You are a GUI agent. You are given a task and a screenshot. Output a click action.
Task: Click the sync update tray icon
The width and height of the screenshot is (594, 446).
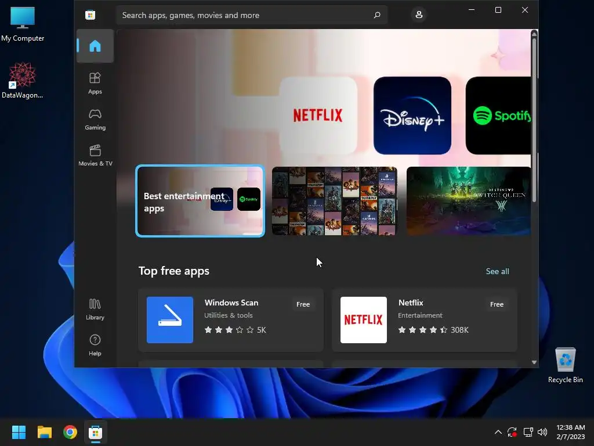pos(512,432)
